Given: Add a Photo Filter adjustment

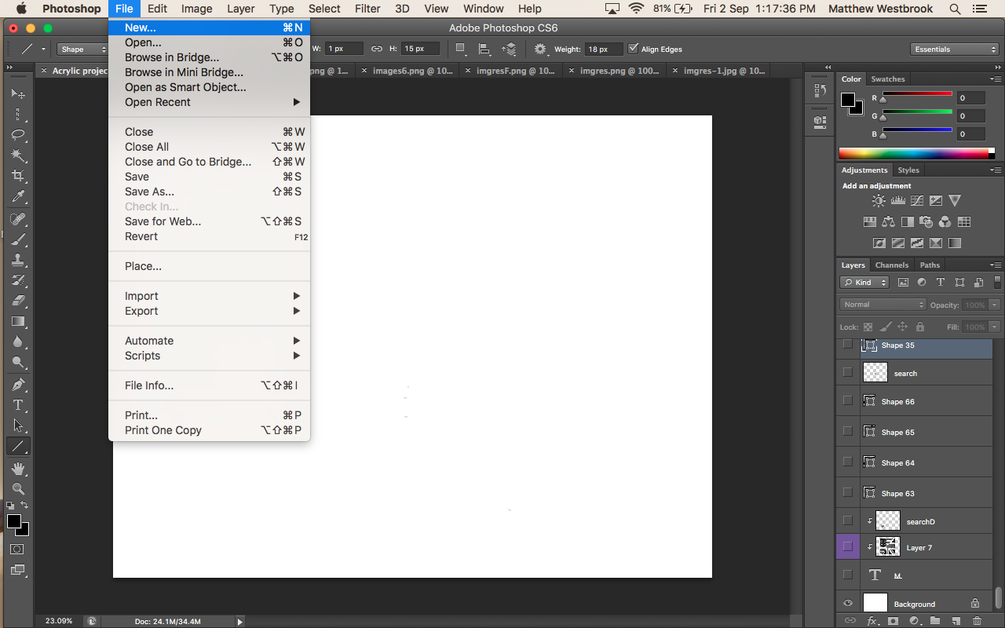Looking at the screenshot, I should click(926, 222).
